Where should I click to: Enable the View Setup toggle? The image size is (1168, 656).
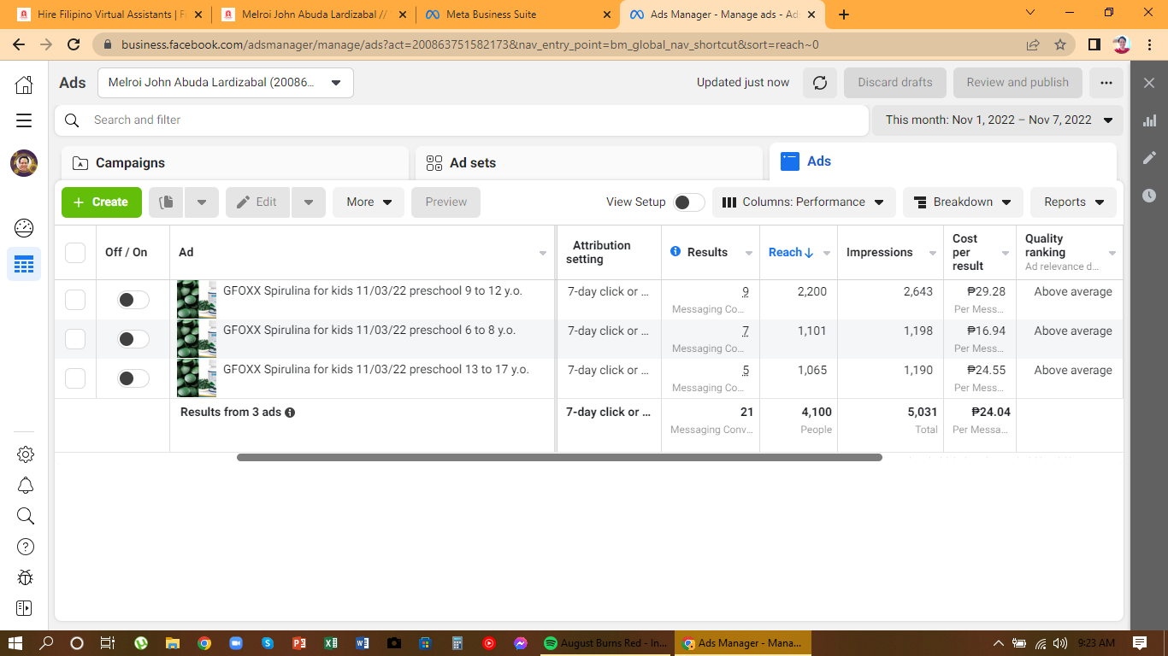pyautogui.click(x=689, y=202)
